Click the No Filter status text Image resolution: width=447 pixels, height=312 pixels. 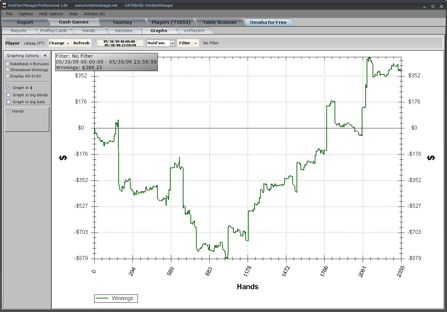211,43
